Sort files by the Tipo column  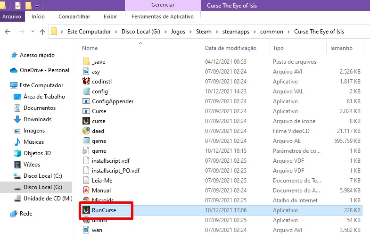[278, 48]
